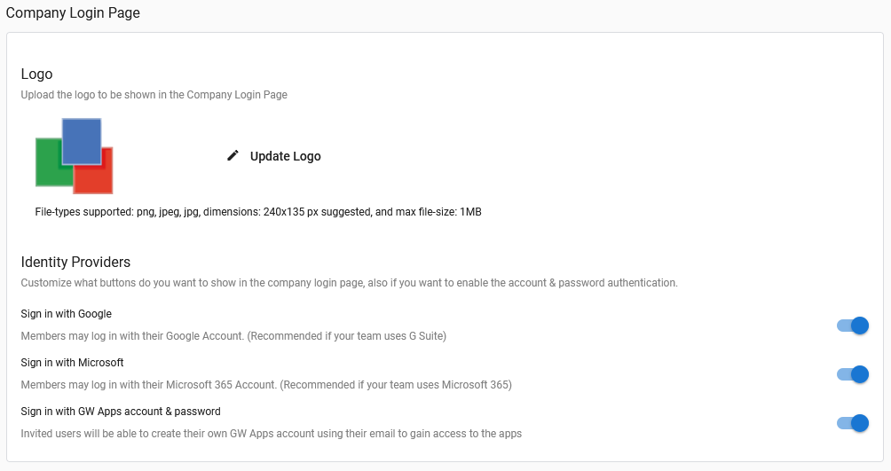Click Sign in with GW Apps label

(x=121, y=412)
